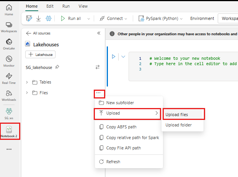Screen dimensions: 238x177
Task: Select the Files folder label
Action: tap(44, 93)
